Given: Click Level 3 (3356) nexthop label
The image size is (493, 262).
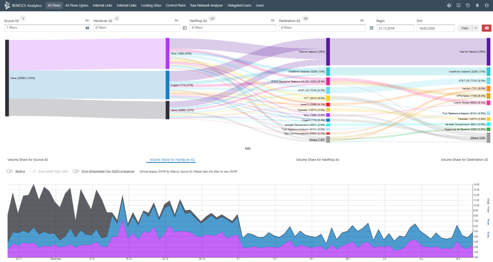Looking at the screenshot, I should point(313,104).
